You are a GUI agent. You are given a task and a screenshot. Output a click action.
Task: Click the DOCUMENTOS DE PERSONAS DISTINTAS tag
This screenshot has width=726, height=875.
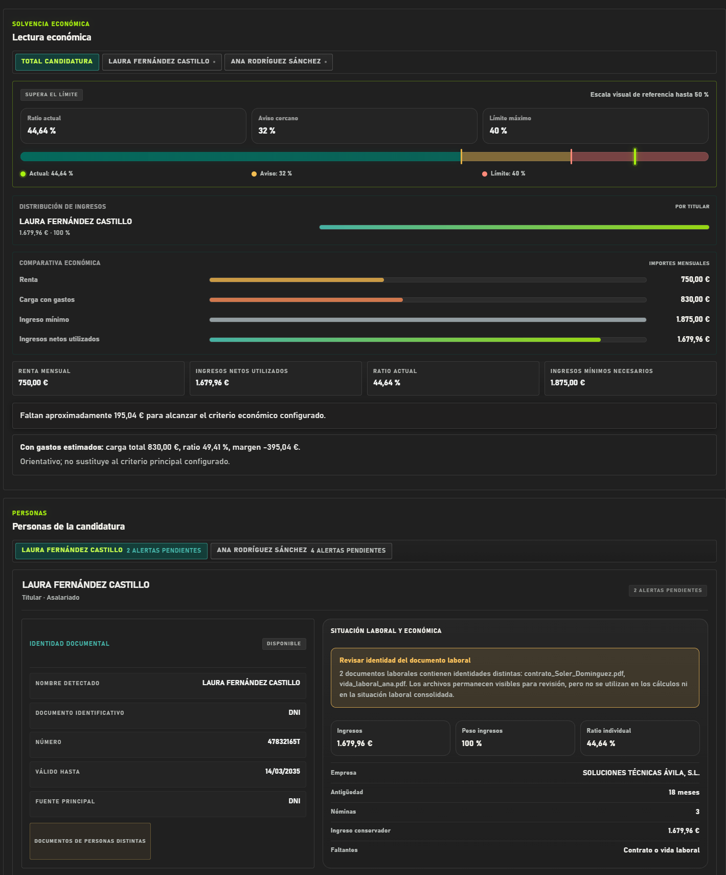[x=90, y=841]
